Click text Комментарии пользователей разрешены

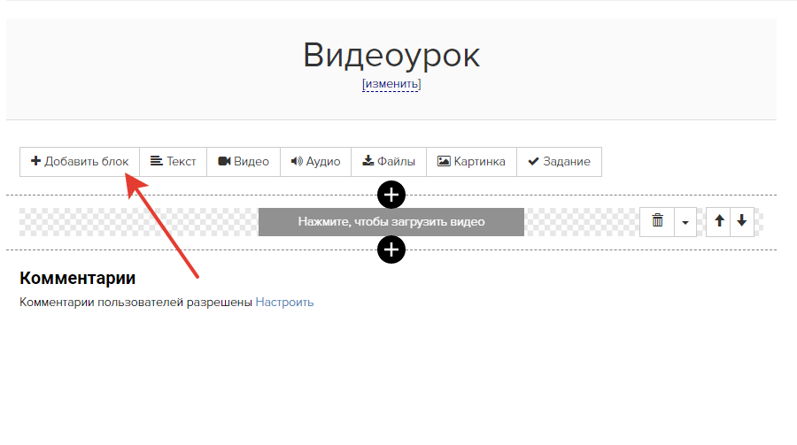[x=135, y=303]
